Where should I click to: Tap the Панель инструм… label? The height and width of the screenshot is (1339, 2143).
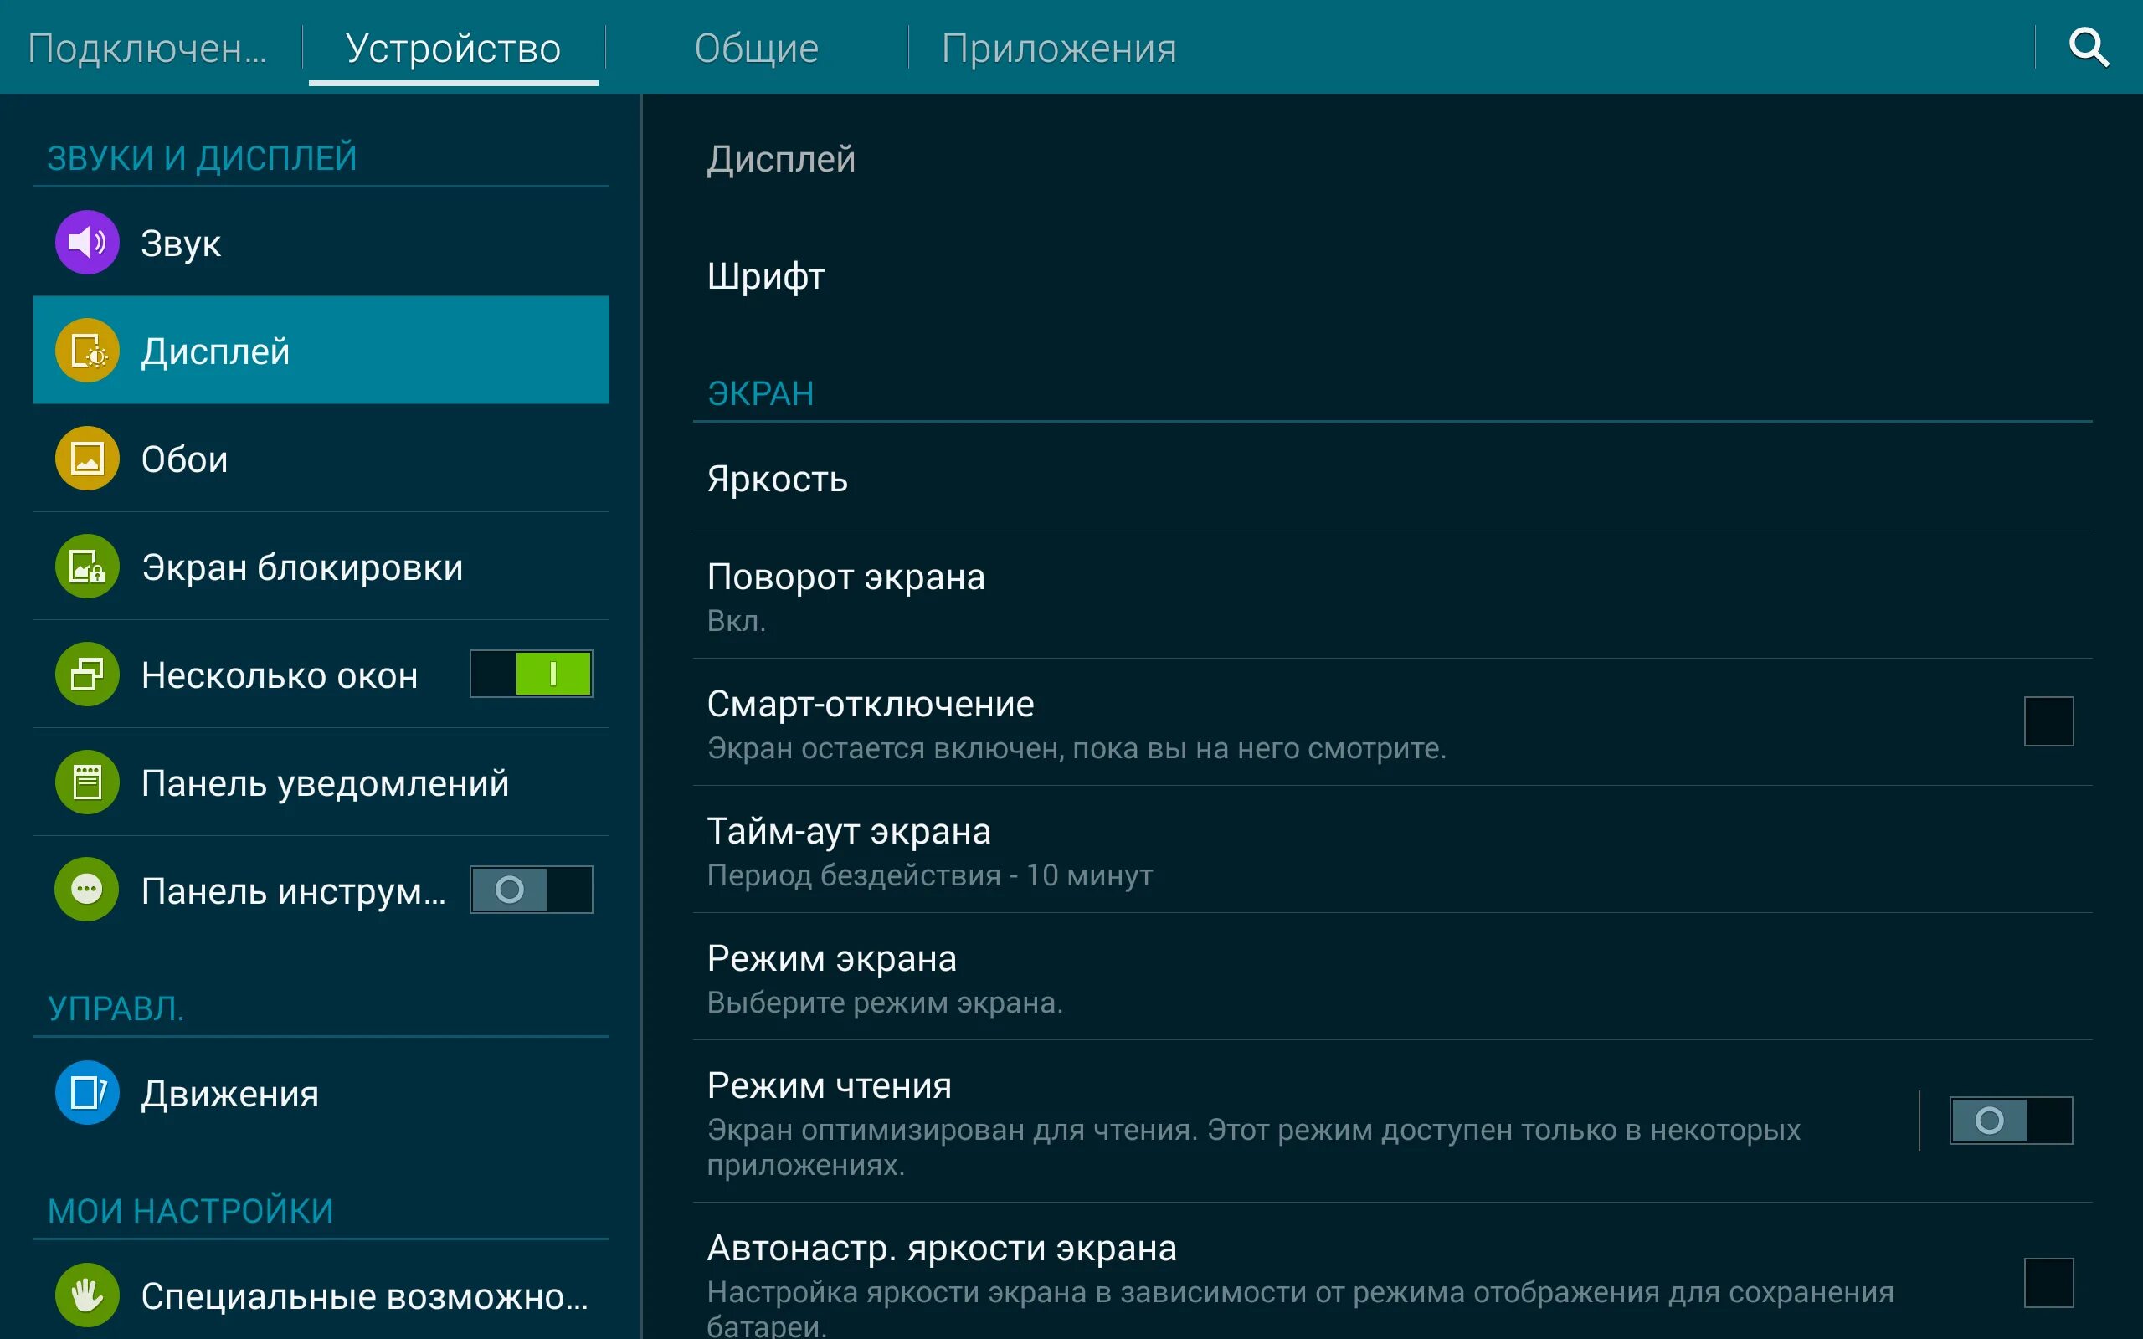pos(293,891)
